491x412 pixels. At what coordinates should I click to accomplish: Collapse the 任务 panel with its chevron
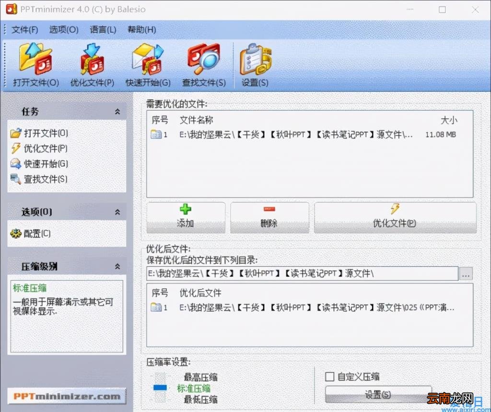pyautogui.click(x=117, y=111)
